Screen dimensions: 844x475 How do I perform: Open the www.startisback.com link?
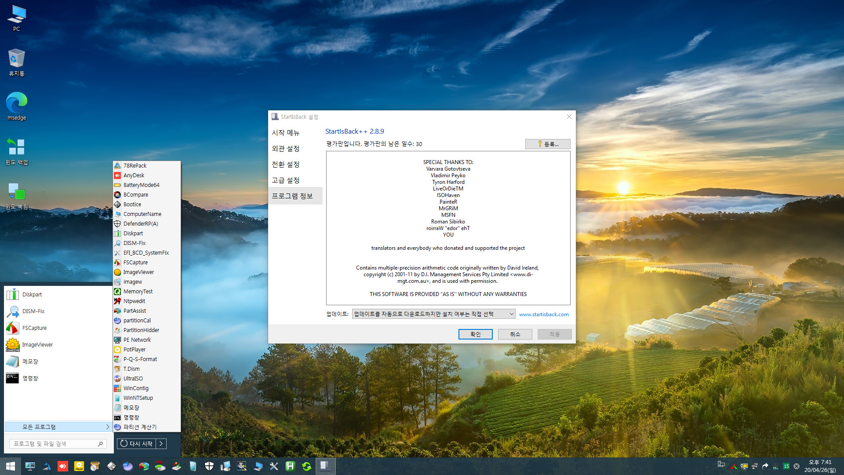click(544, 314)
